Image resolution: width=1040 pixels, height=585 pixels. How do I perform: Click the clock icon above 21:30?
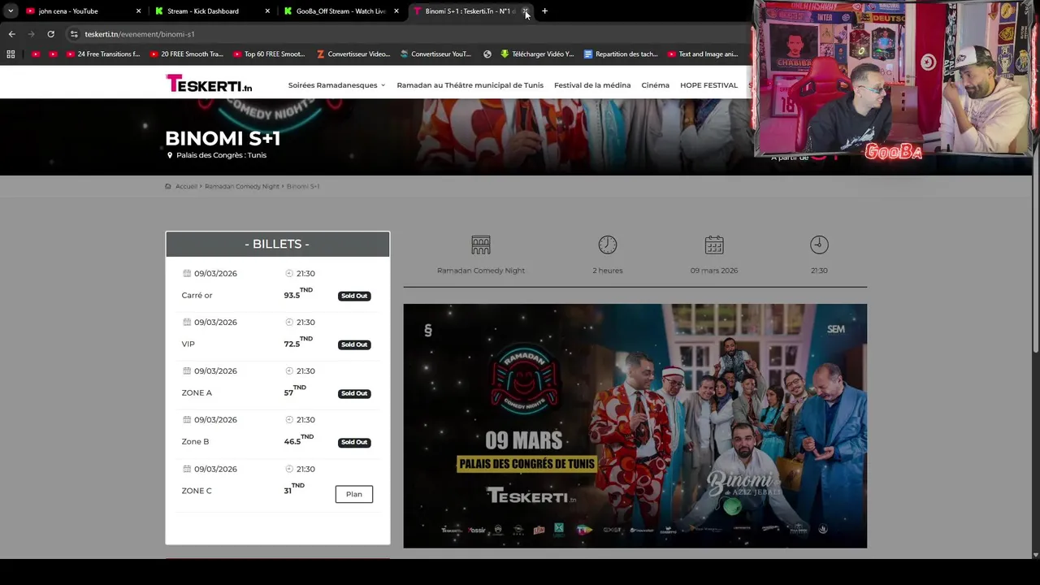[819, 245]
